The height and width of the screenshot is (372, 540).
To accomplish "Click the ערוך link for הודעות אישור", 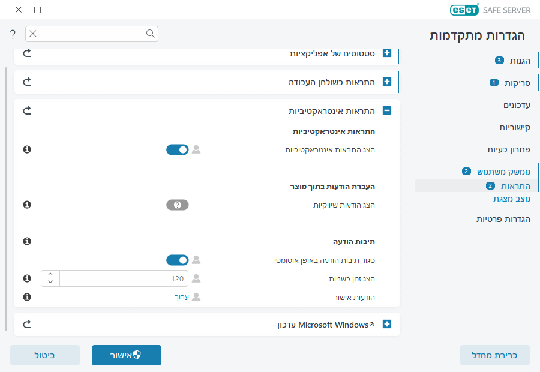I will 181,297.
